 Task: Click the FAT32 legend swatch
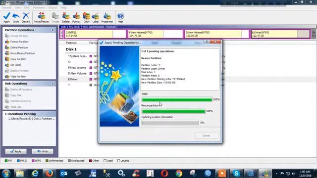click(18, 161)
